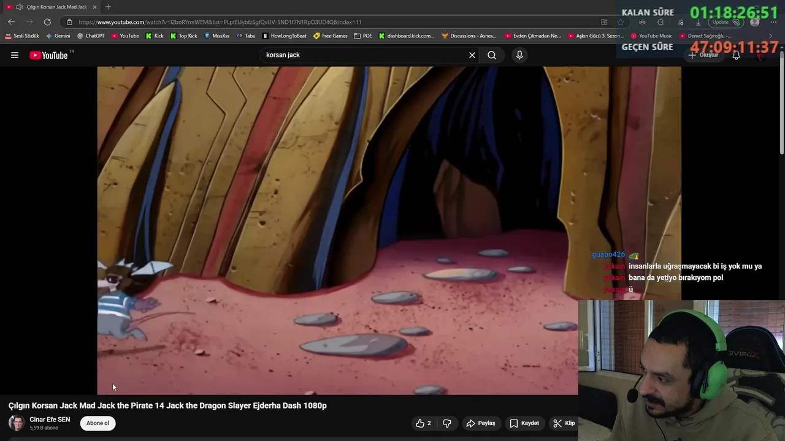Click the video title text Çılgın Korsan Jack
The image size is (785, 441).
167,405
